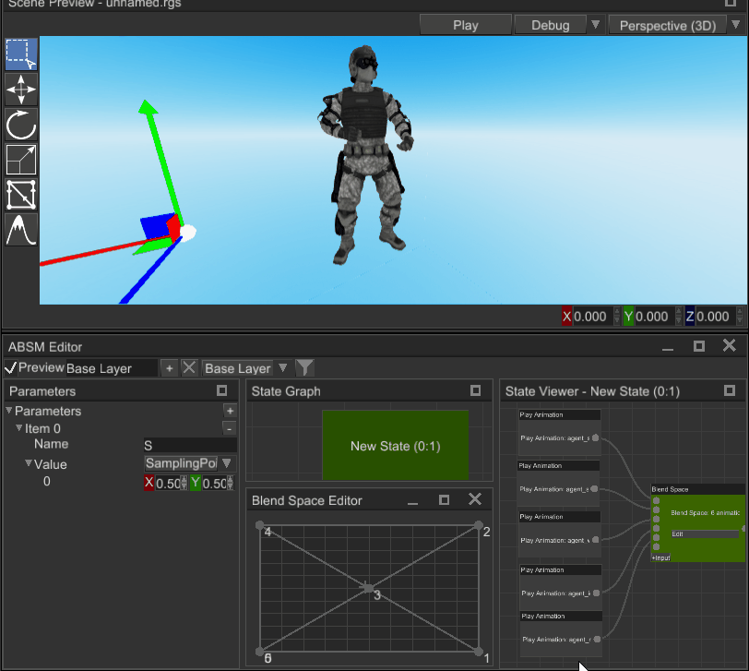Select the Scale tool
The height and width of the screenshot is (671, 749).
tap(21, 160)
